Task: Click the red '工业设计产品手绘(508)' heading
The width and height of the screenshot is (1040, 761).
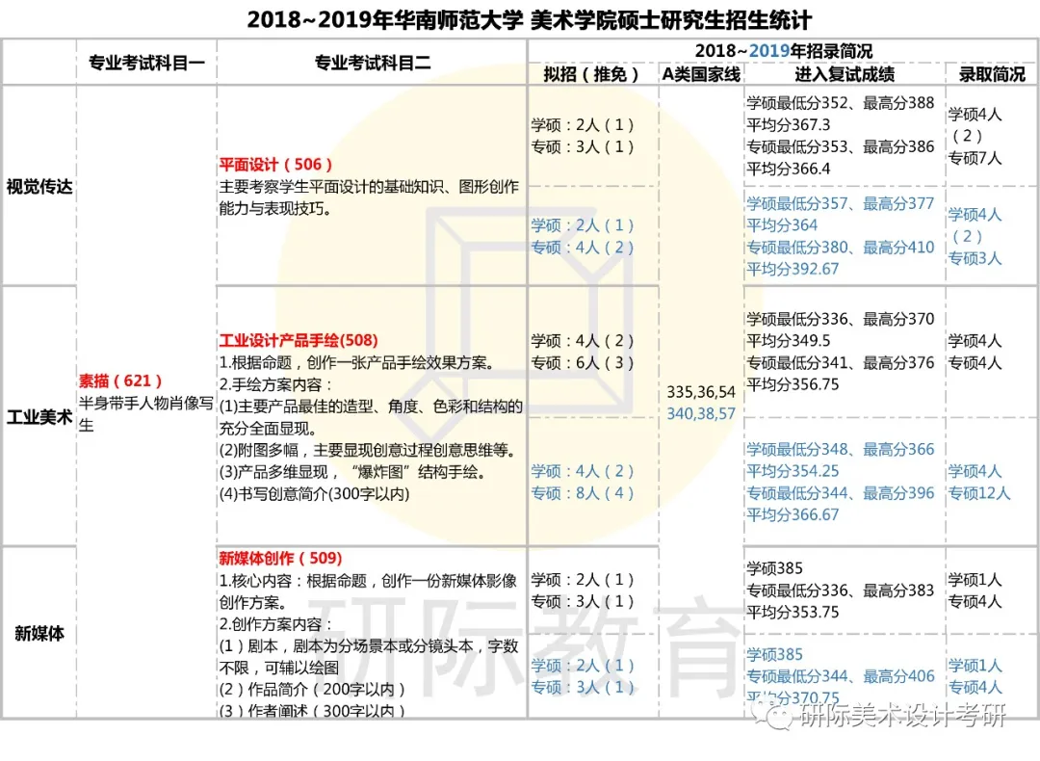Action: (299, 340)
